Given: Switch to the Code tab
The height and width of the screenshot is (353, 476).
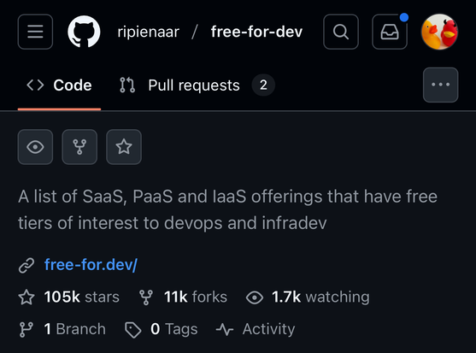Looking at the screenshot, I should pos(59,85).
